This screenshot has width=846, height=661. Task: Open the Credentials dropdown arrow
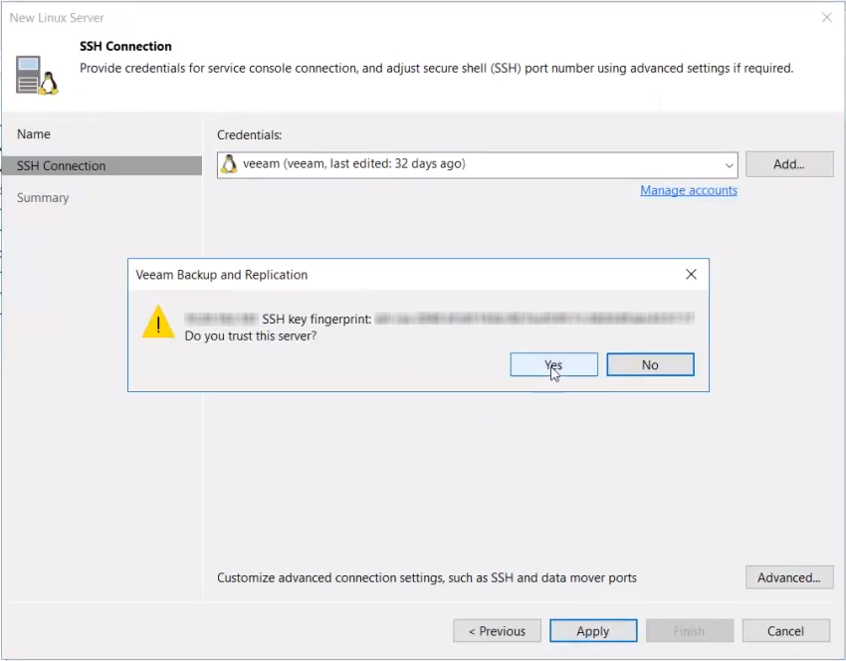pyautogui.click(x=729, y=165)
